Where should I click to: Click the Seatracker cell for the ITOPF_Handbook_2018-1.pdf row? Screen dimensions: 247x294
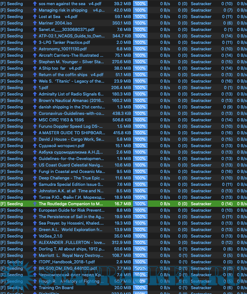[201, 262]
